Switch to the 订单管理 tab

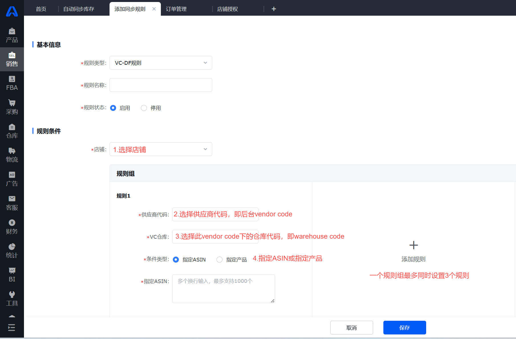click(176, 9)
